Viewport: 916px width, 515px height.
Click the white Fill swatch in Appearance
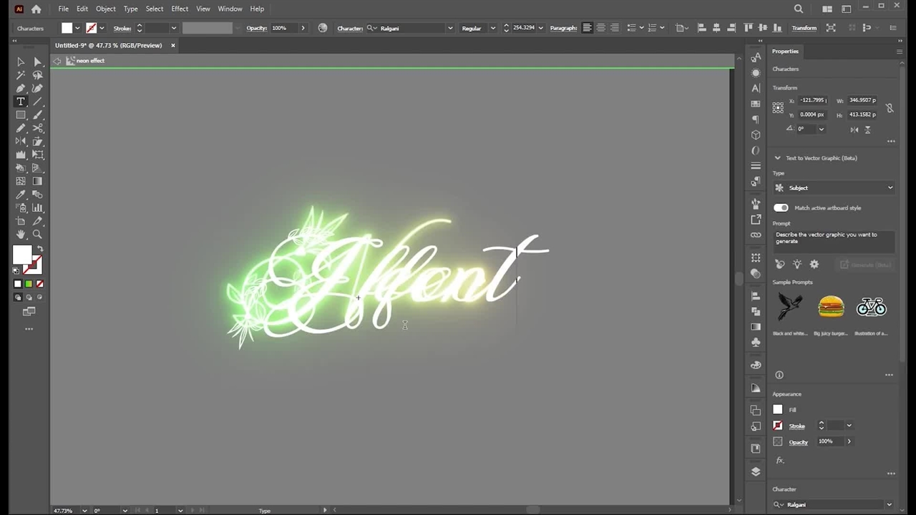(x=778, y=410)
